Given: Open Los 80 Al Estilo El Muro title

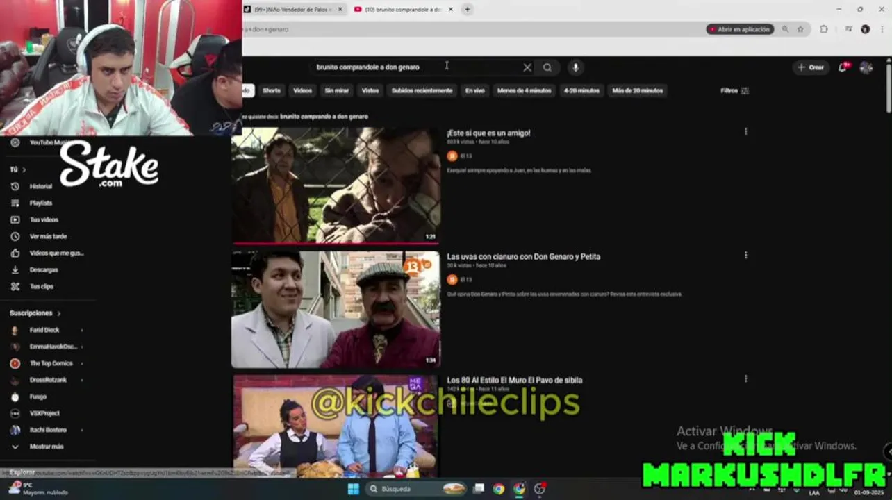Looking at the screenshot, I should pyautogui.click(x=514, y=380).
